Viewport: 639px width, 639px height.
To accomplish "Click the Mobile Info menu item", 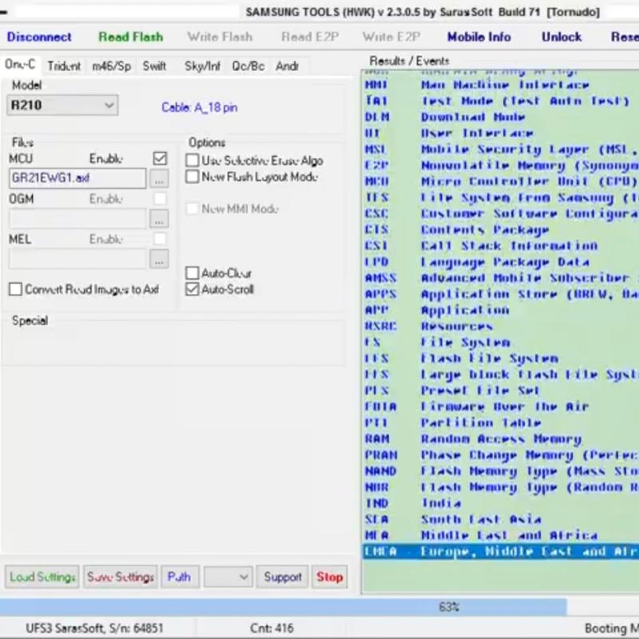I will [479, 37].
